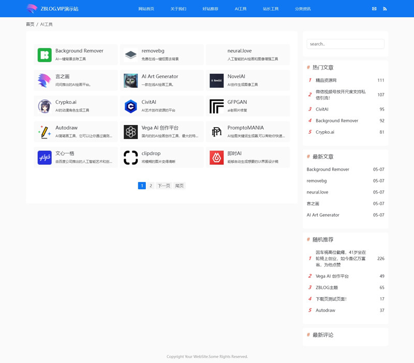Click the Autodraw pencil icon
The width and height of the screenshot is (414, 363).
45,132
